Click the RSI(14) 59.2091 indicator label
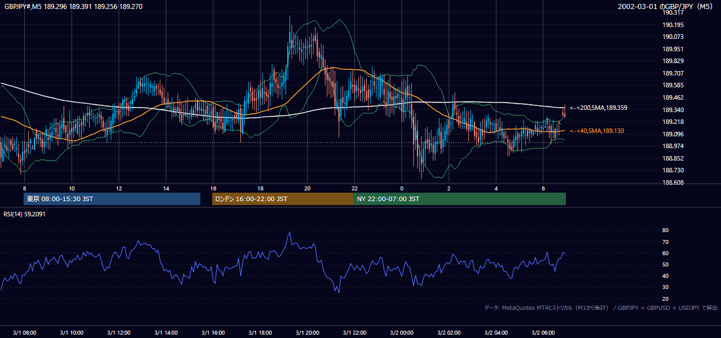Viewport: 721px width, 338px height. point(24,214)
